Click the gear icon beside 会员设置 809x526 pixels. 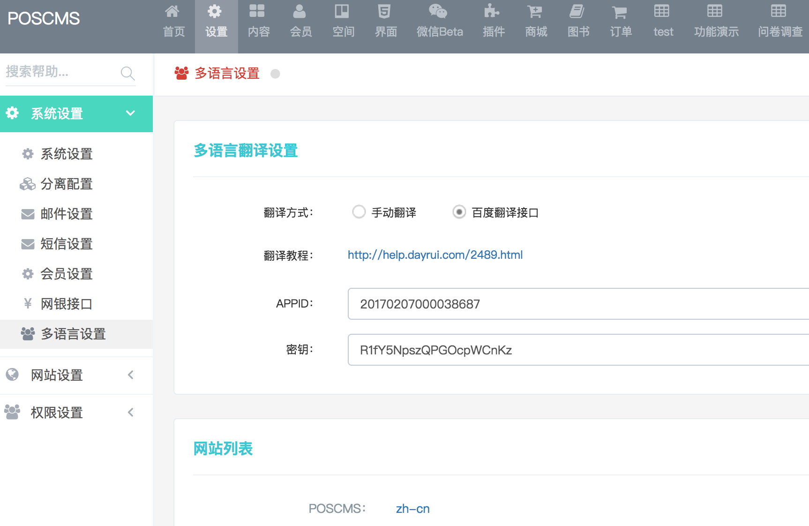click(28, 274)
